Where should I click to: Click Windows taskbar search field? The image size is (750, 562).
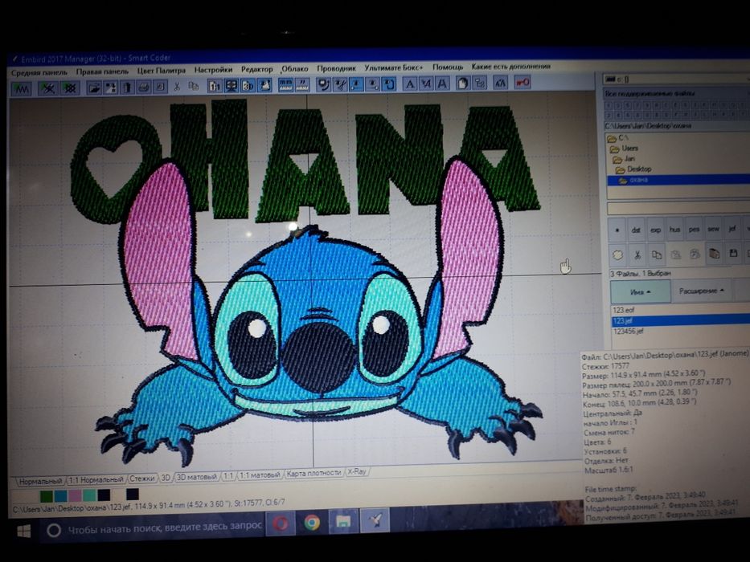(x=152, y=528)
